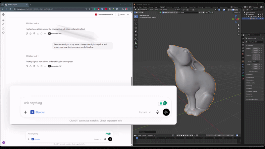The height and width of the screenshot is (149, 265).
Task: Toggle lock for Rotation X
Action: [260, 55]
